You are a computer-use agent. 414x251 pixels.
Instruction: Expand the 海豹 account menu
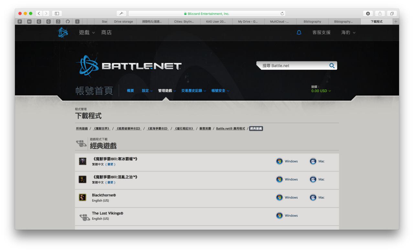[348, 33]
